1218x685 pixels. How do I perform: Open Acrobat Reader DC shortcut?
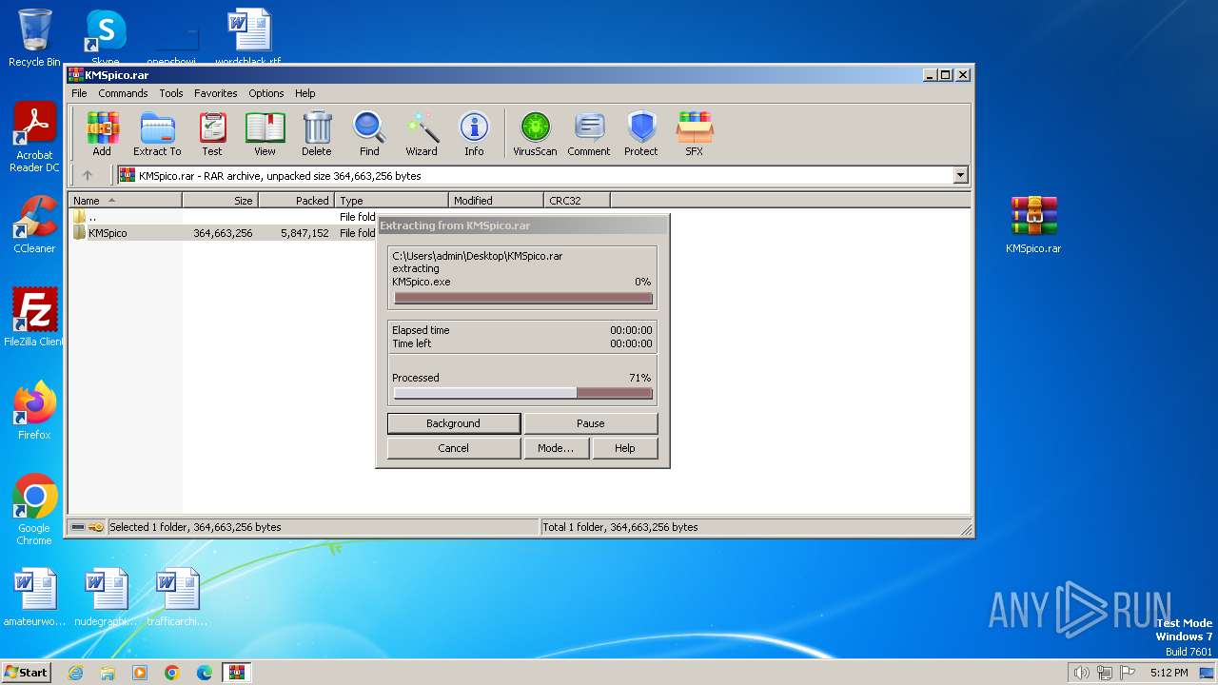(34, 138)
